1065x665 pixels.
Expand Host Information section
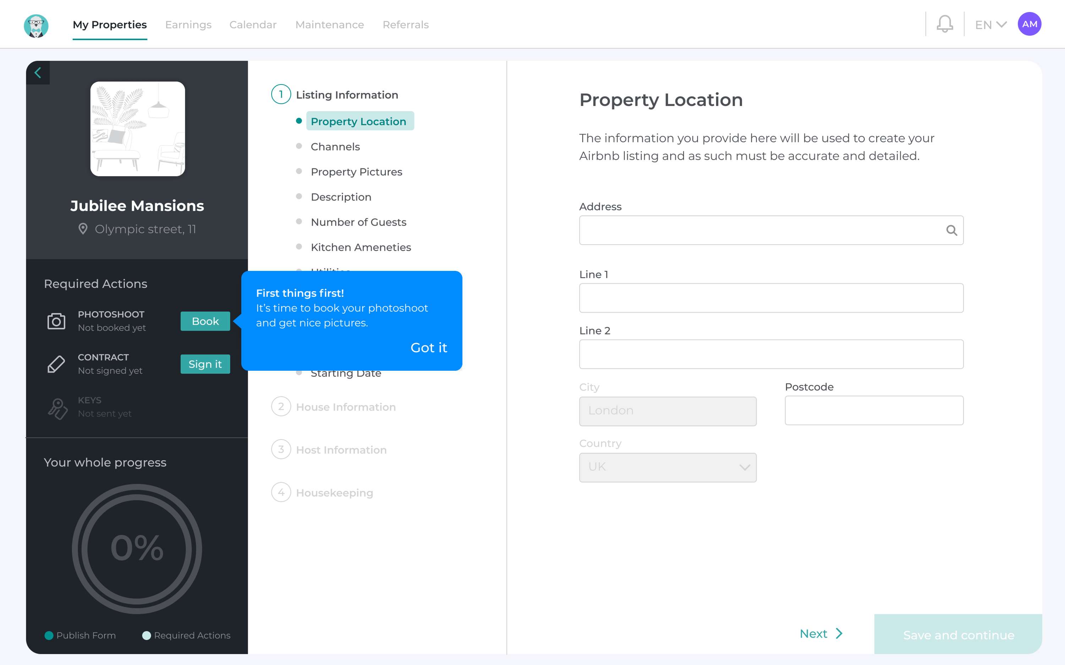tap(341, 450)
